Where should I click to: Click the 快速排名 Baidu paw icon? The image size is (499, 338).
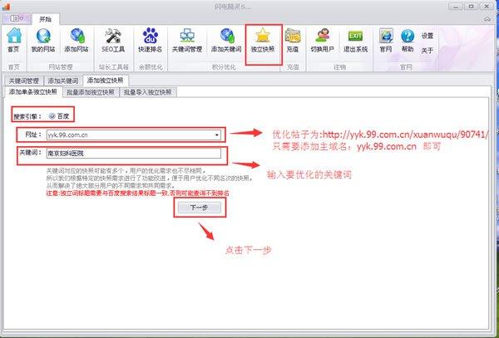(x=151, y=41)
